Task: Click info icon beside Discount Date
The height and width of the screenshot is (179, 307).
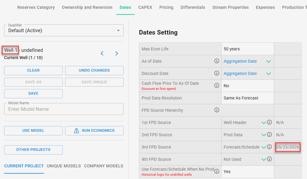Action: (217, 73)
